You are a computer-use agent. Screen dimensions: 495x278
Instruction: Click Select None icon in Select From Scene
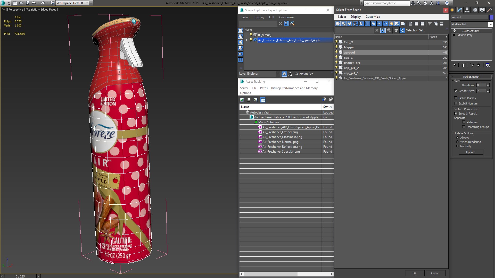click(416, 24)
